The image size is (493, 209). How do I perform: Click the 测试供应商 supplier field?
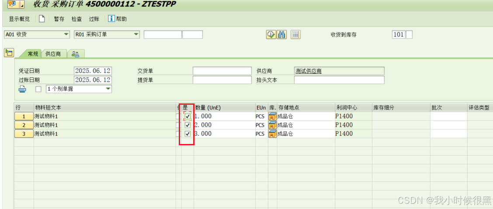tap(339, 71)
